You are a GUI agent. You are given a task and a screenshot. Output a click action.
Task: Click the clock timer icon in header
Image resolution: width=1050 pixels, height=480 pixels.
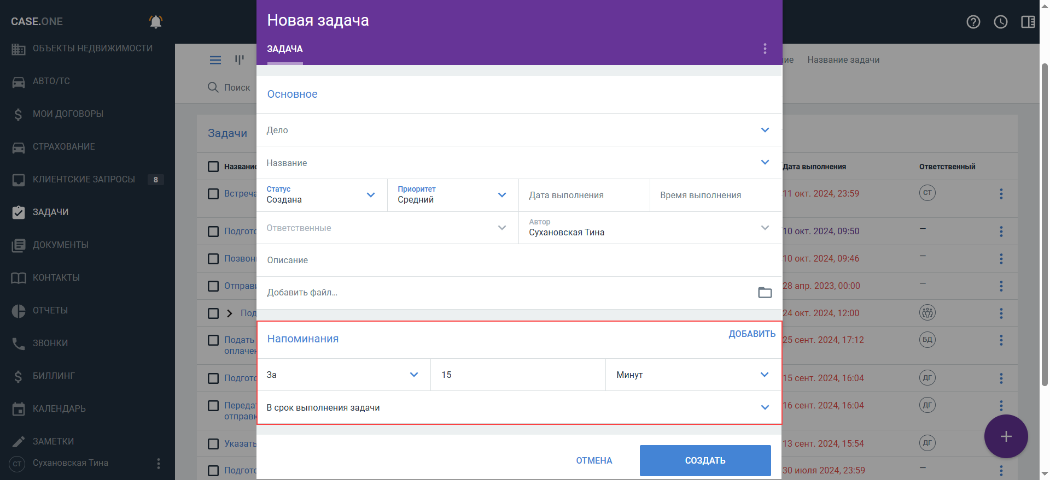coord(1000,22)
